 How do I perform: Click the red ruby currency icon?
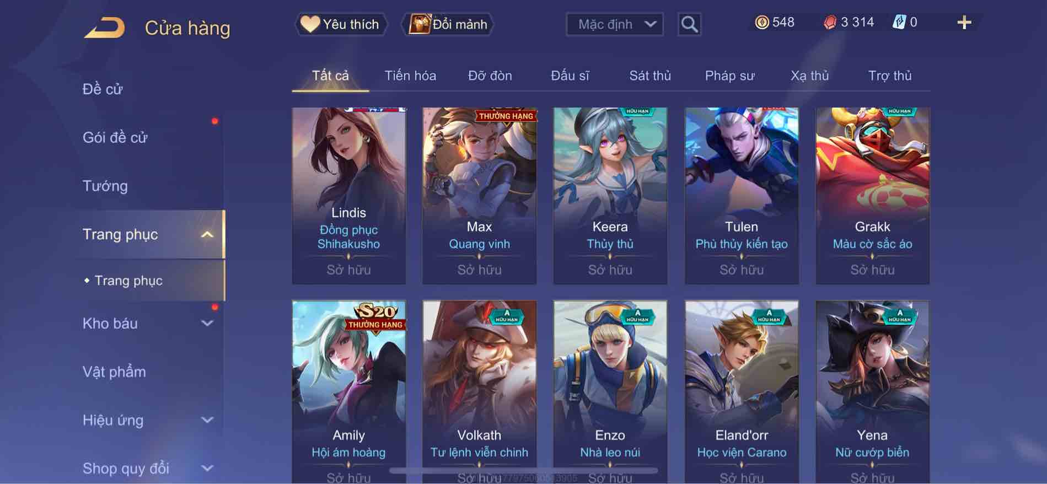click(830, 23)
